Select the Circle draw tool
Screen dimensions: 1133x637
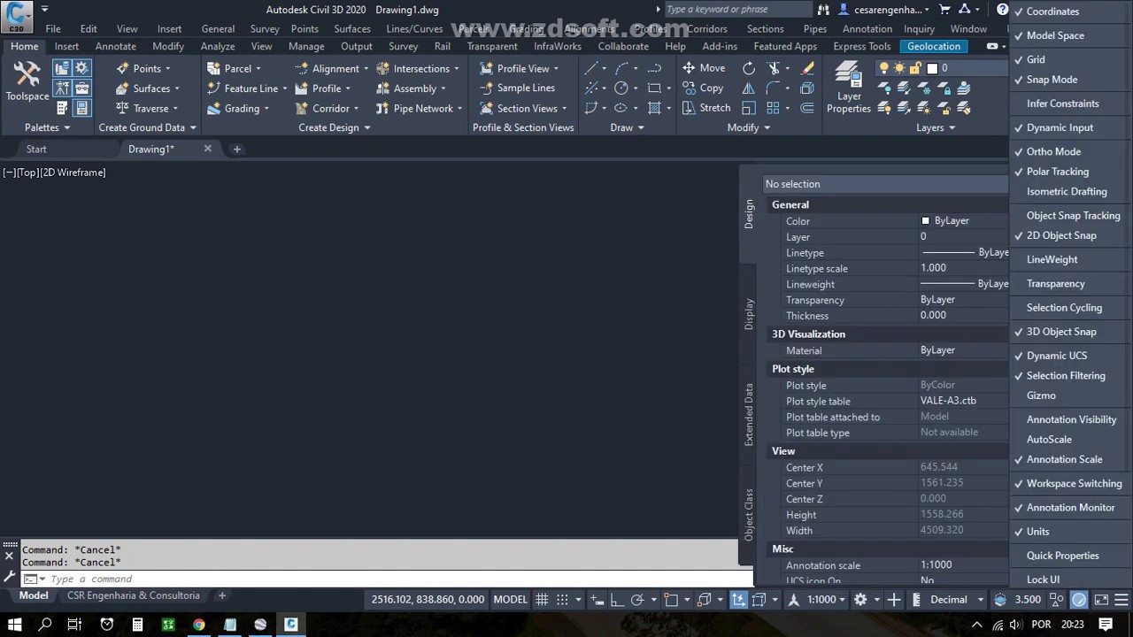point(621,88)
